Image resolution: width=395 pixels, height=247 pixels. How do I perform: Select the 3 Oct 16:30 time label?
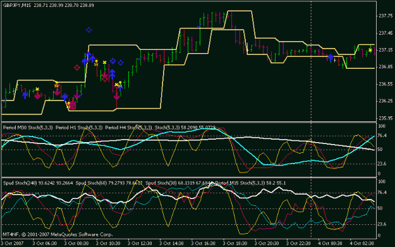click(204, 243)
